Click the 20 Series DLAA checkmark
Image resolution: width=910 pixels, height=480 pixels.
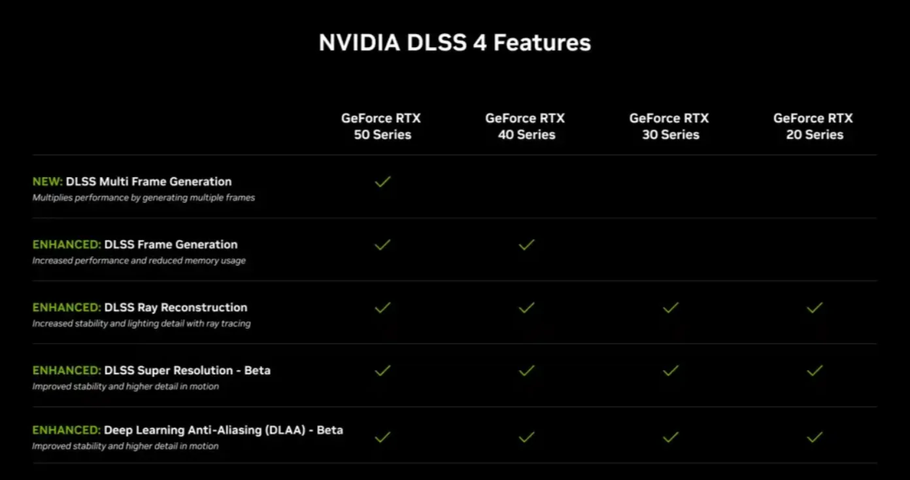(x=814, y=437)
